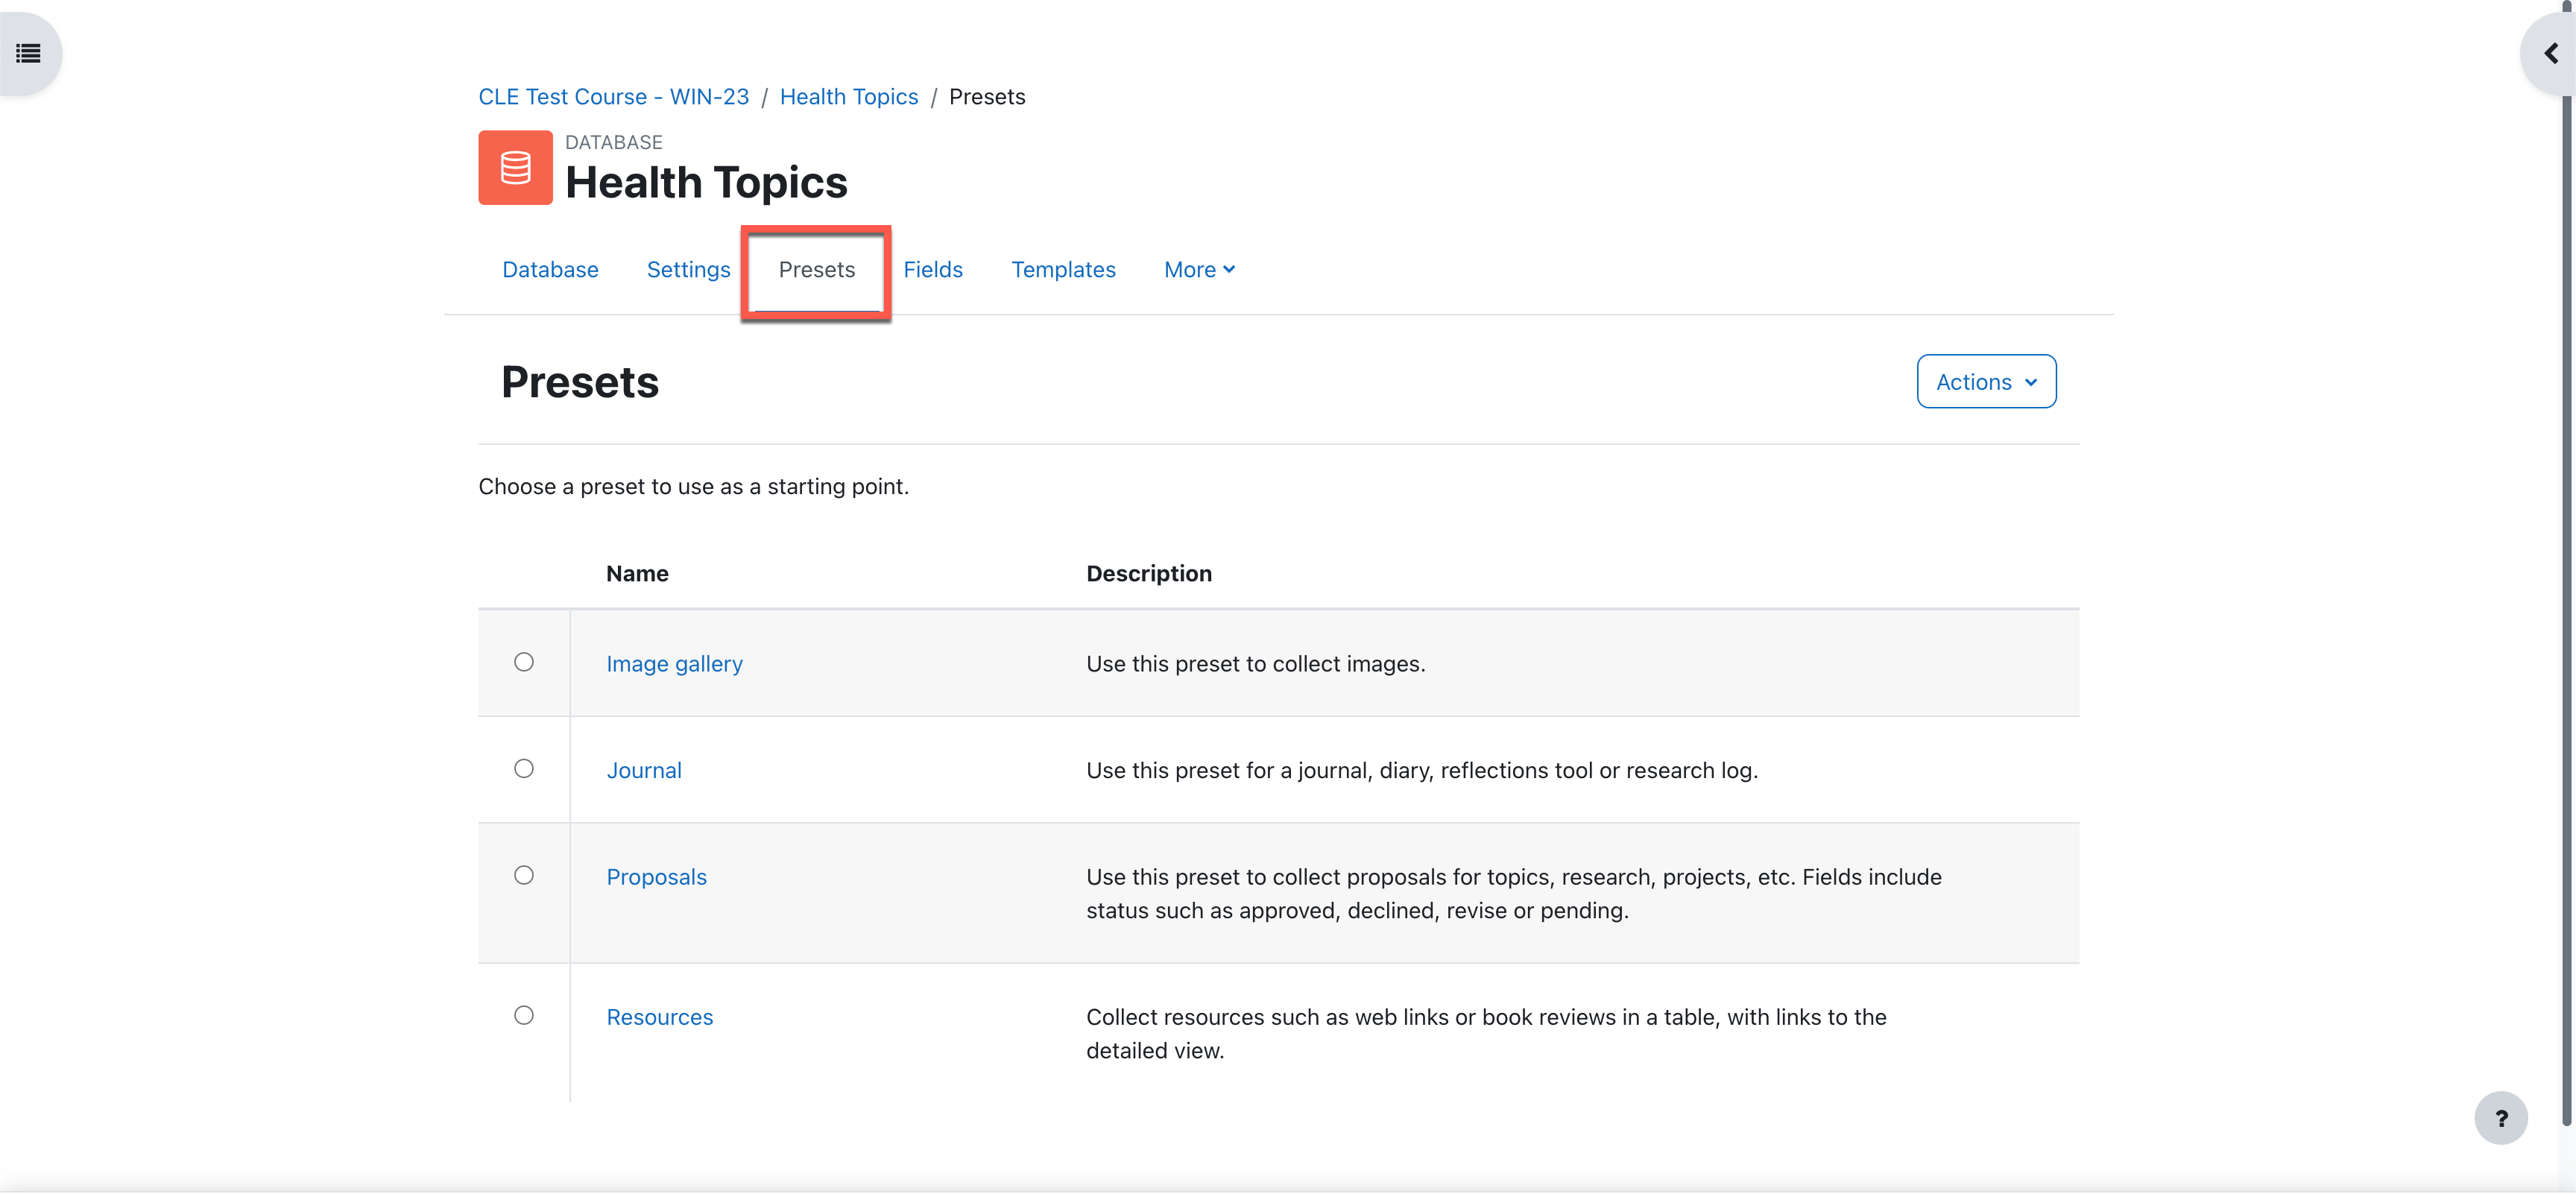Image resolution: width=2576 pixels, height=1194 pixels.
Task: Open CLE Test Course - WIN-23 breadcrumb
Action: (x=613, y=97)
